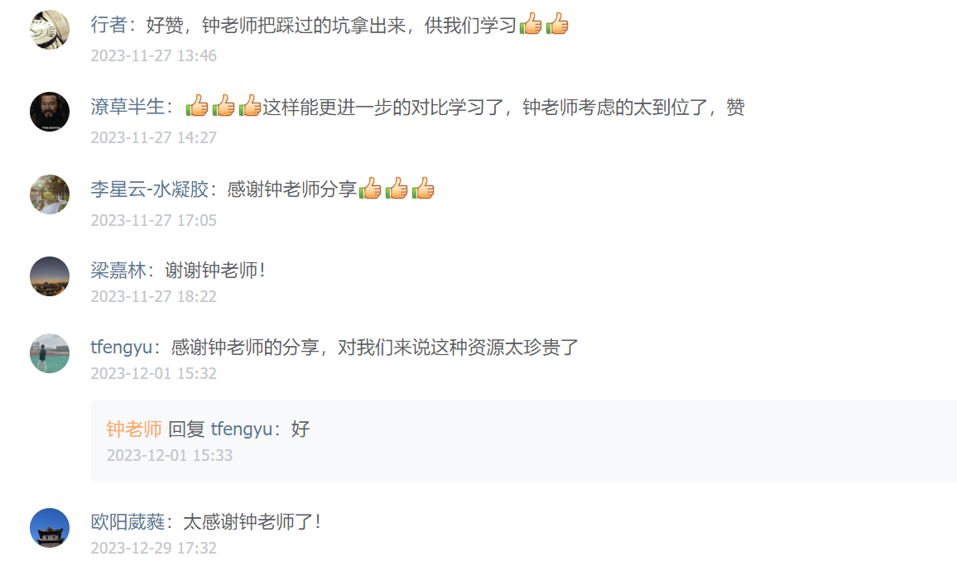Click the comment text 太感谢钟老师了

pyautogui.click(x=247, y=521)
